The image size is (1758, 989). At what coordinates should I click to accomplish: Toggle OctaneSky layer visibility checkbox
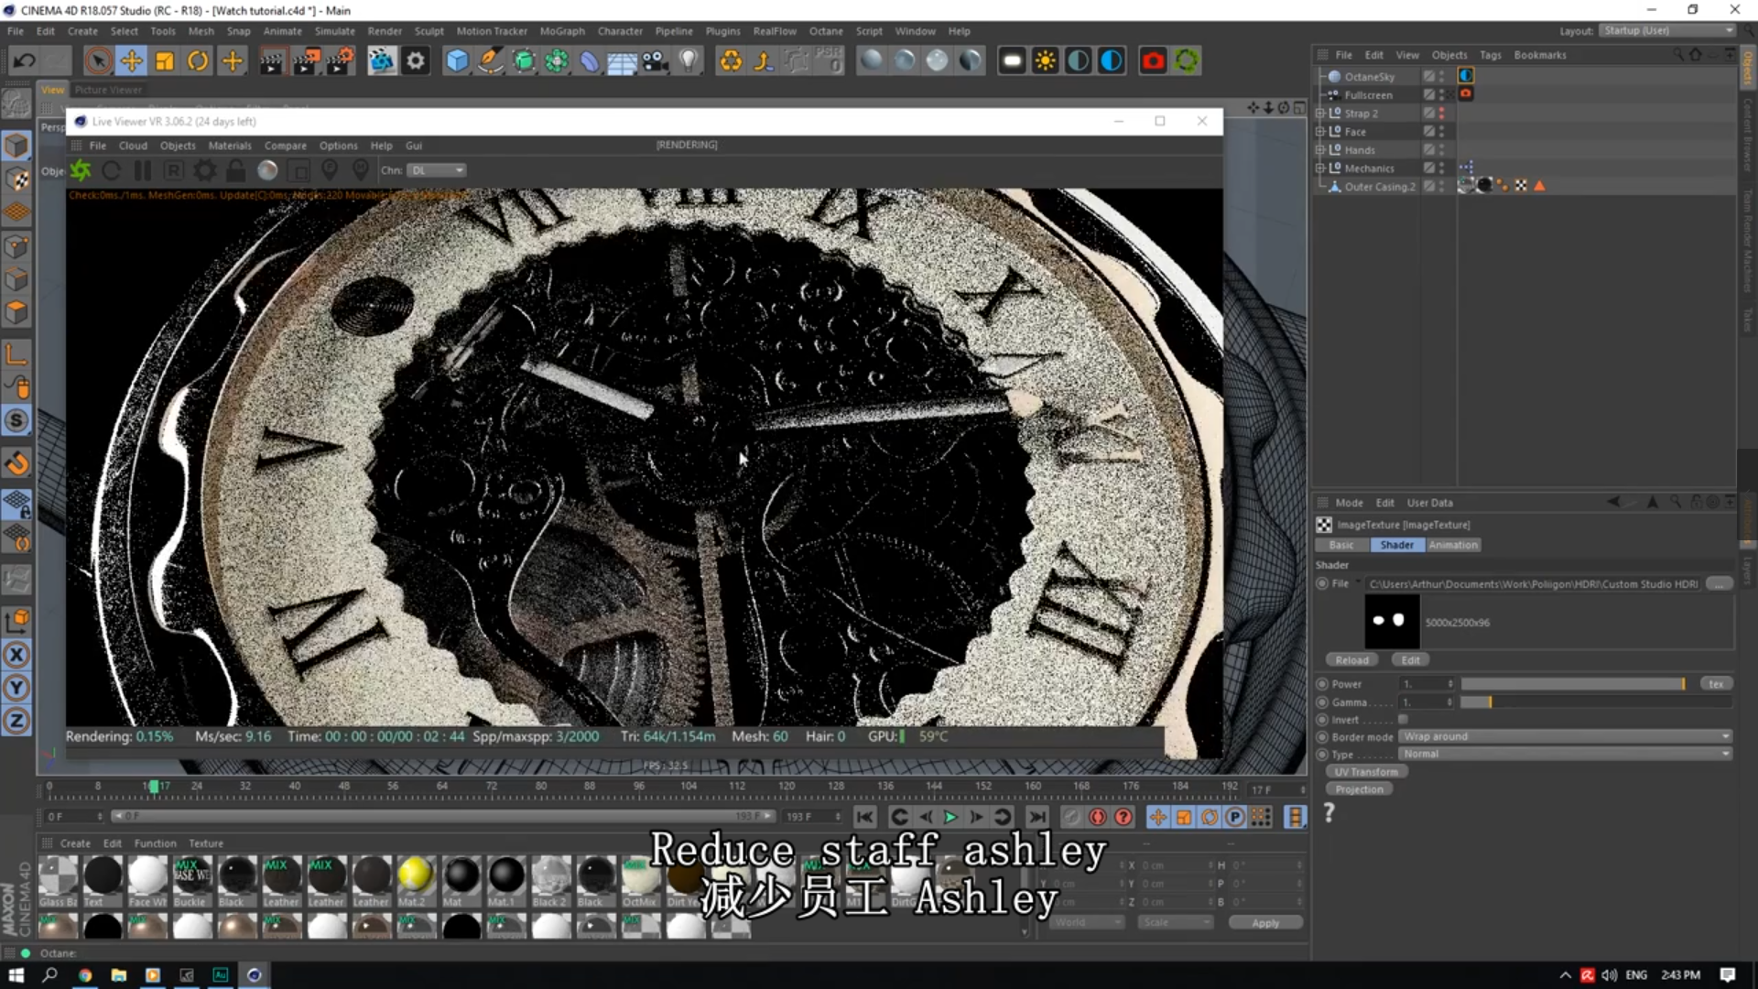tap(1428, 76)
